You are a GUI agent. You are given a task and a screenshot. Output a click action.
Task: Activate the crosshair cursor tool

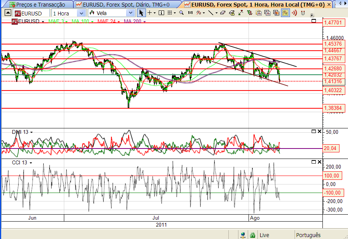click(149, 13)
